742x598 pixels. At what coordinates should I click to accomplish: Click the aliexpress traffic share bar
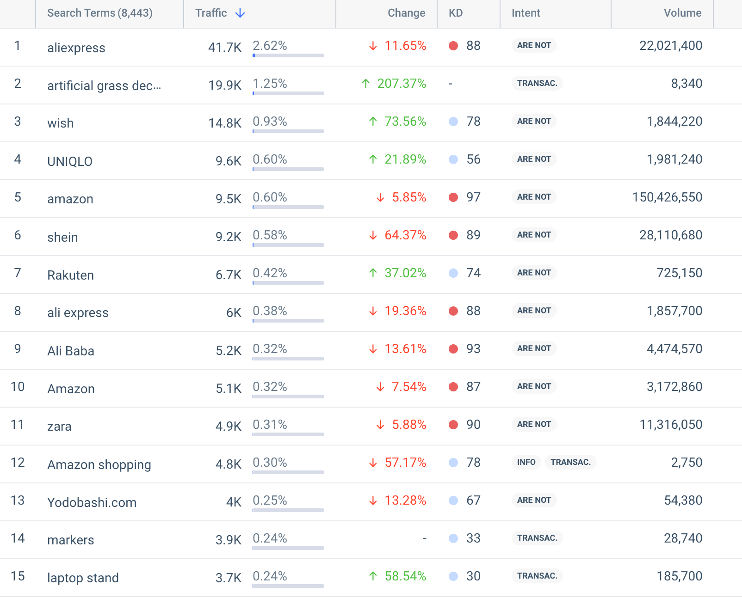coord(288,55)
